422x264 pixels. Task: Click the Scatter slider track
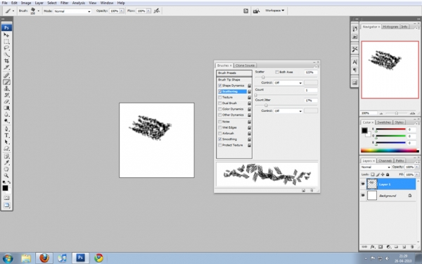(x=286, y=77)
